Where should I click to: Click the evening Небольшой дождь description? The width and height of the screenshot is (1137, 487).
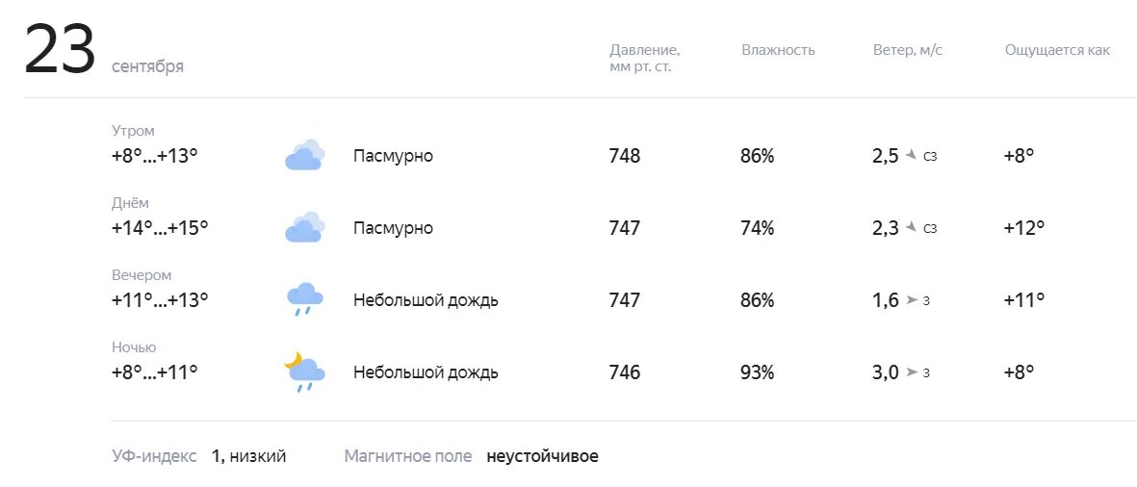pyautogui.click(x=426, y=300)
